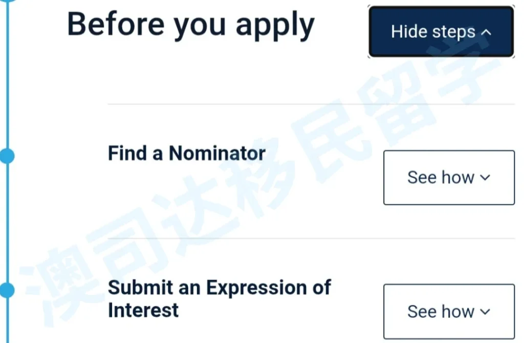Select the timeline dot beside Find a Nominator
This screenshot has height=343, width=524.
[7, 156]
